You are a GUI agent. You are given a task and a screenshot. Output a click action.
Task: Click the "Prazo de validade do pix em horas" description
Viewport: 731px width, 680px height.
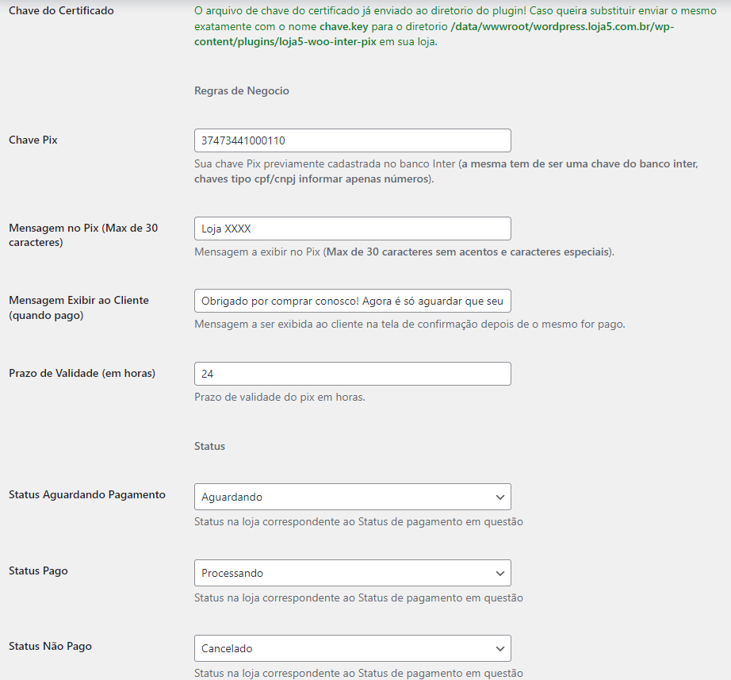point(279,398)
